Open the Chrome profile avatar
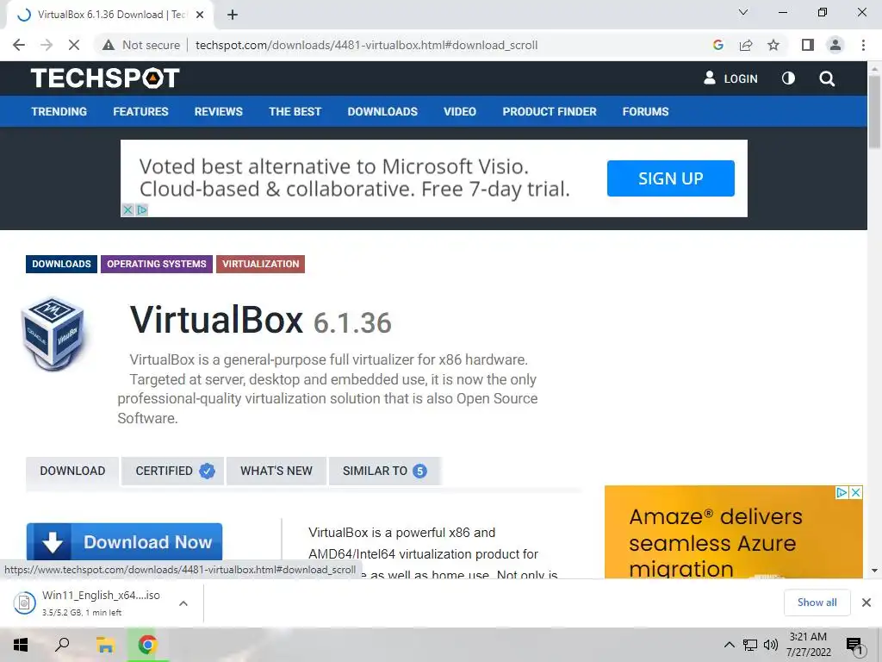882x662 pixels. tap(835, 45)
